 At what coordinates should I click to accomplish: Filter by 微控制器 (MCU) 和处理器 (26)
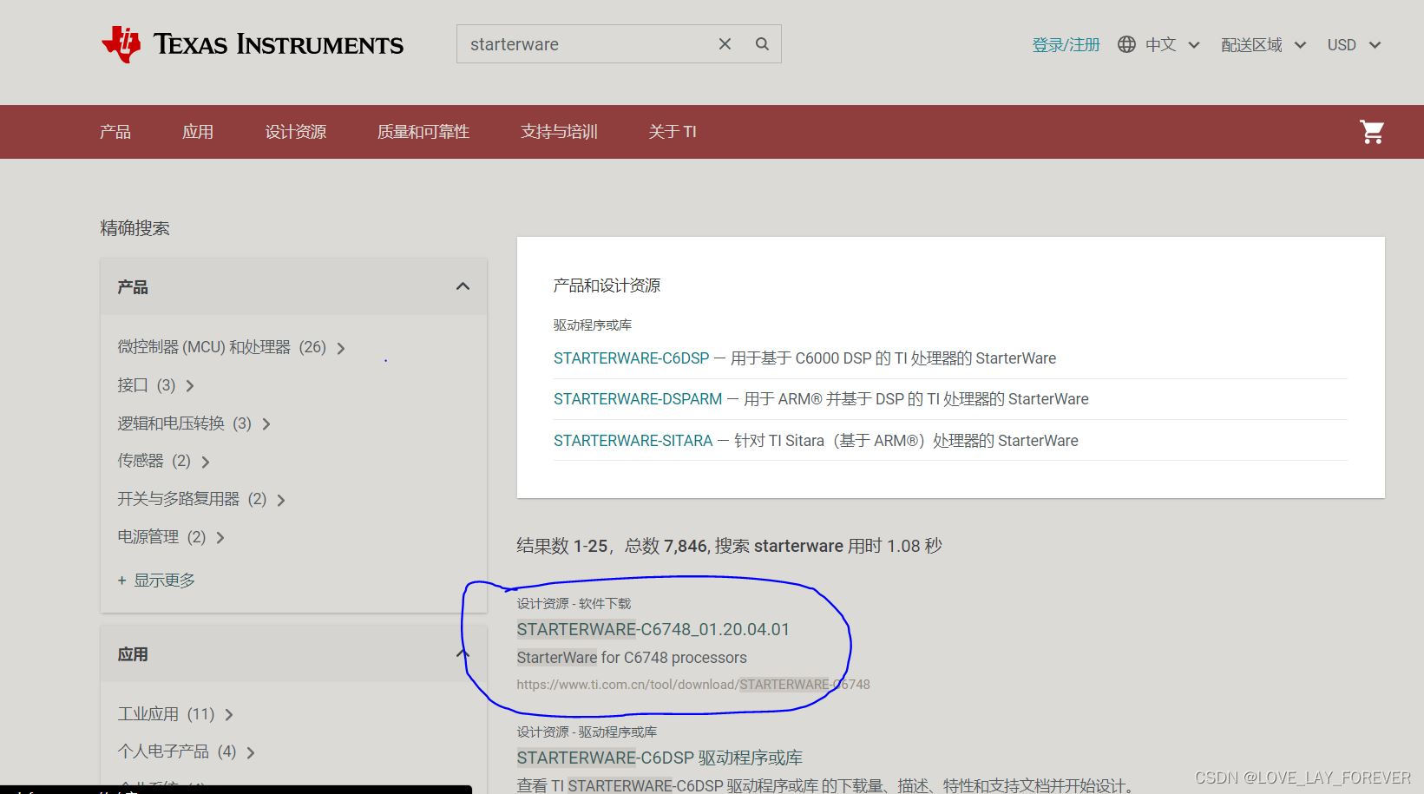(x=222, y=347)
